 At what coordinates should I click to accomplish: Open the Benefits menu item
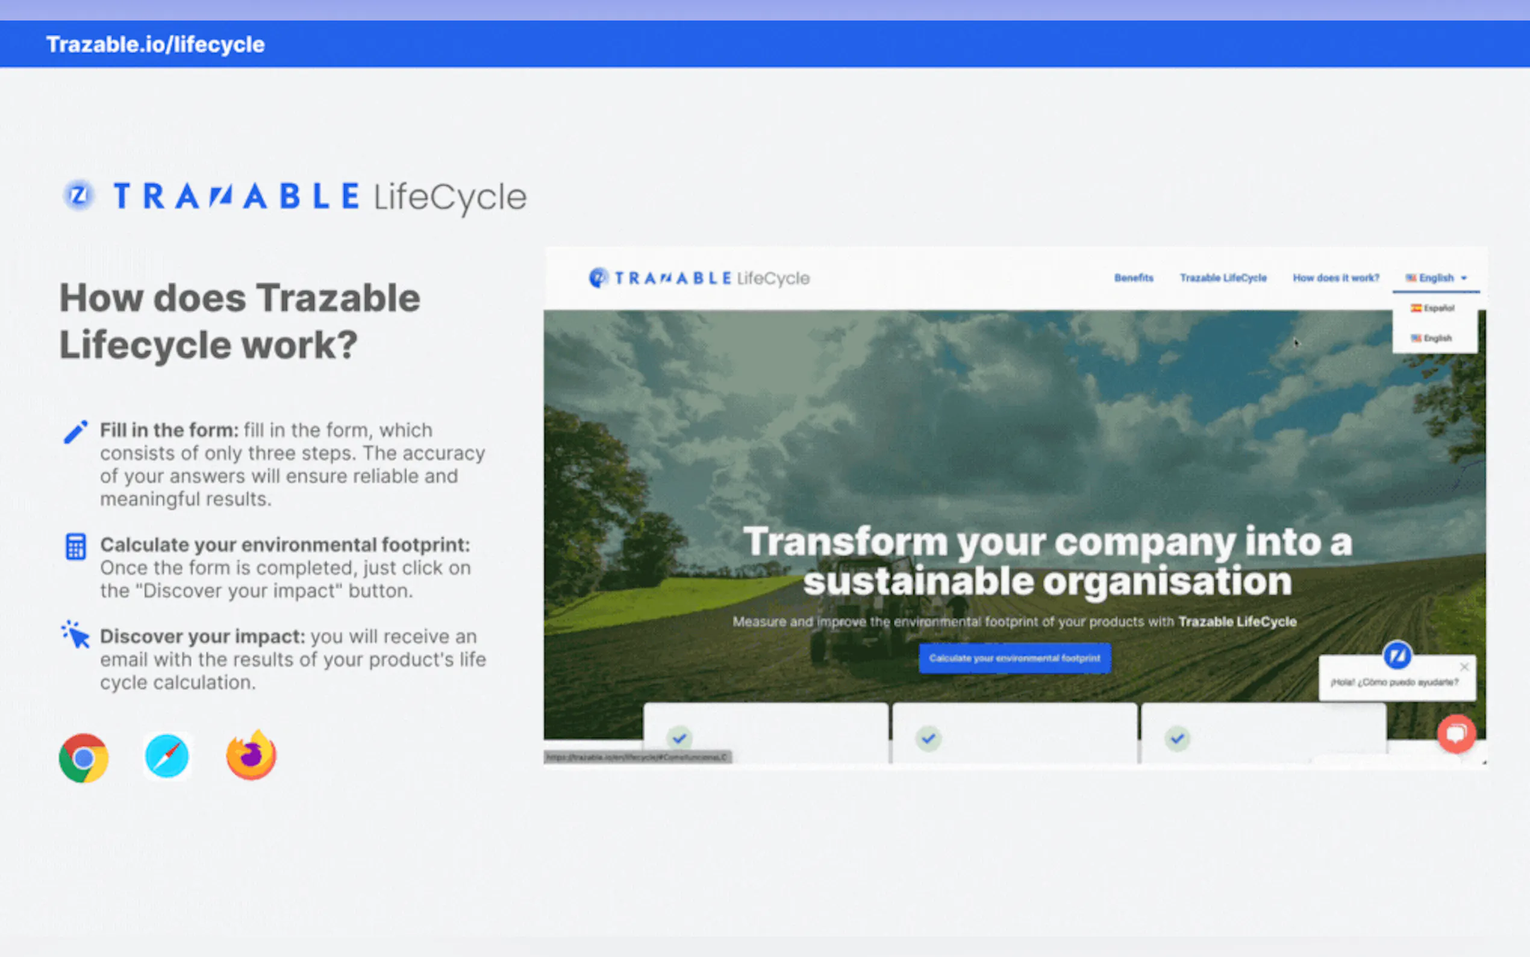pos(1134,278)
